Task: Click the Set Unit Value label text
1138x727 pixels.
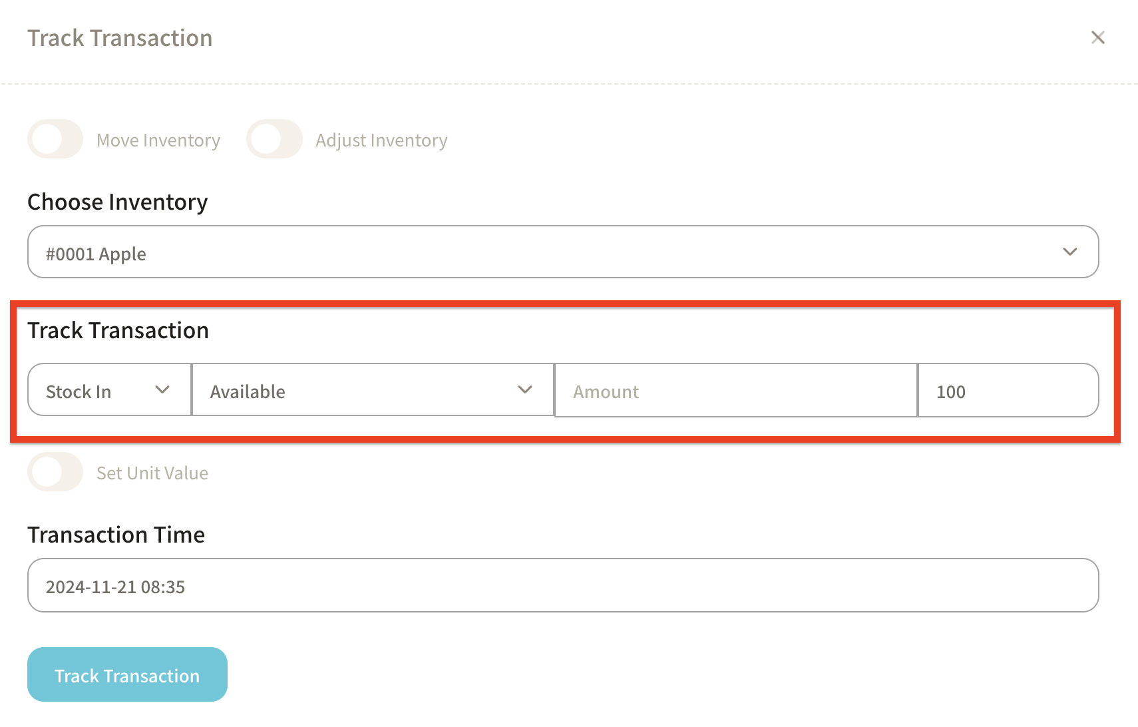Action: (x=152, y=473)
